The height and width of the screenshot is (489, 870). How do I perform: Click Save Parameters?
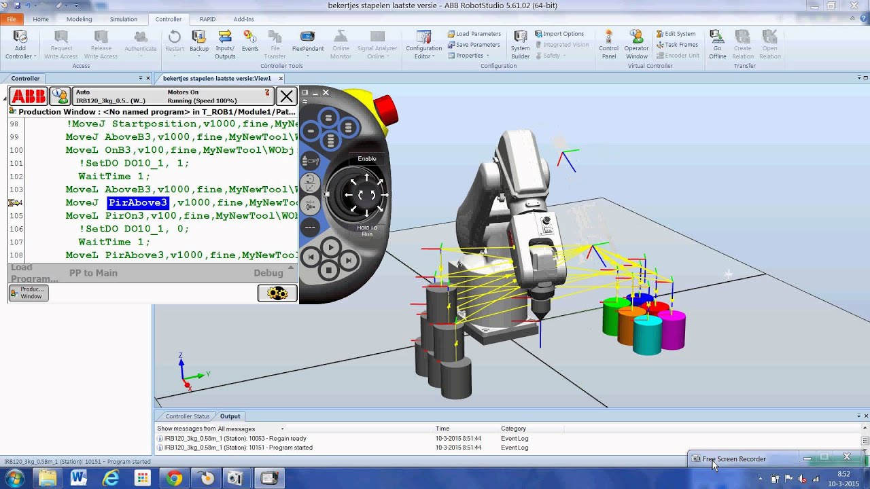(x=474, y=45)
